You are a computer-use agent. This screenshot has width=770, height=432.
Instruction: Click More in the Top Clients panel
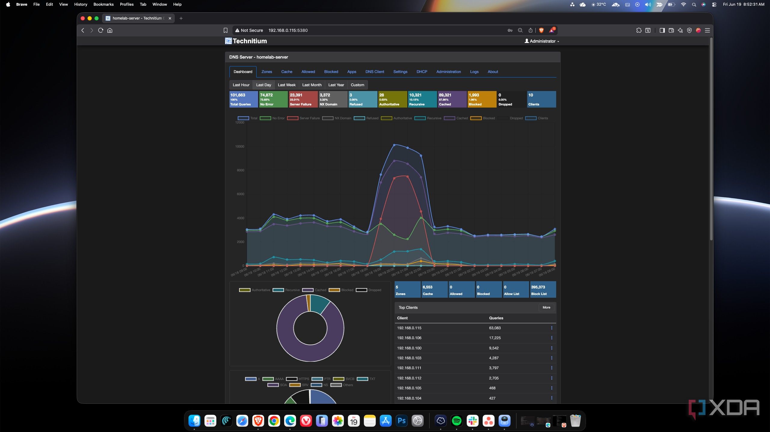[x=547, y=308]
